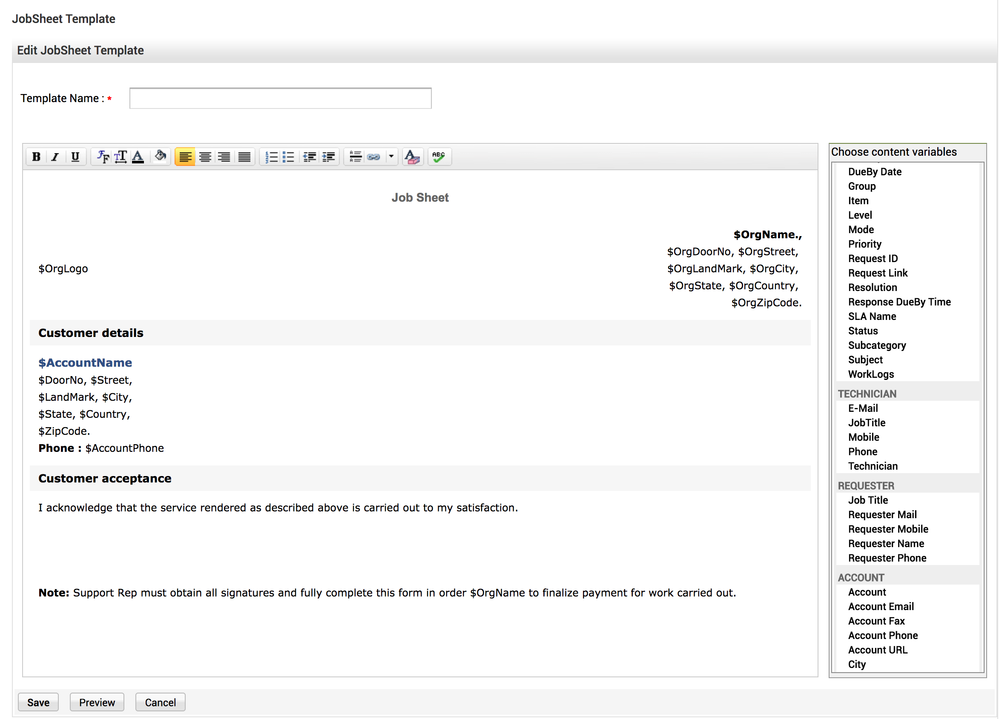The height and width of the screenshot is (719, 999).
Task: Toggle bold formatting in editor toolbar
Action: (x=36, y=157)
